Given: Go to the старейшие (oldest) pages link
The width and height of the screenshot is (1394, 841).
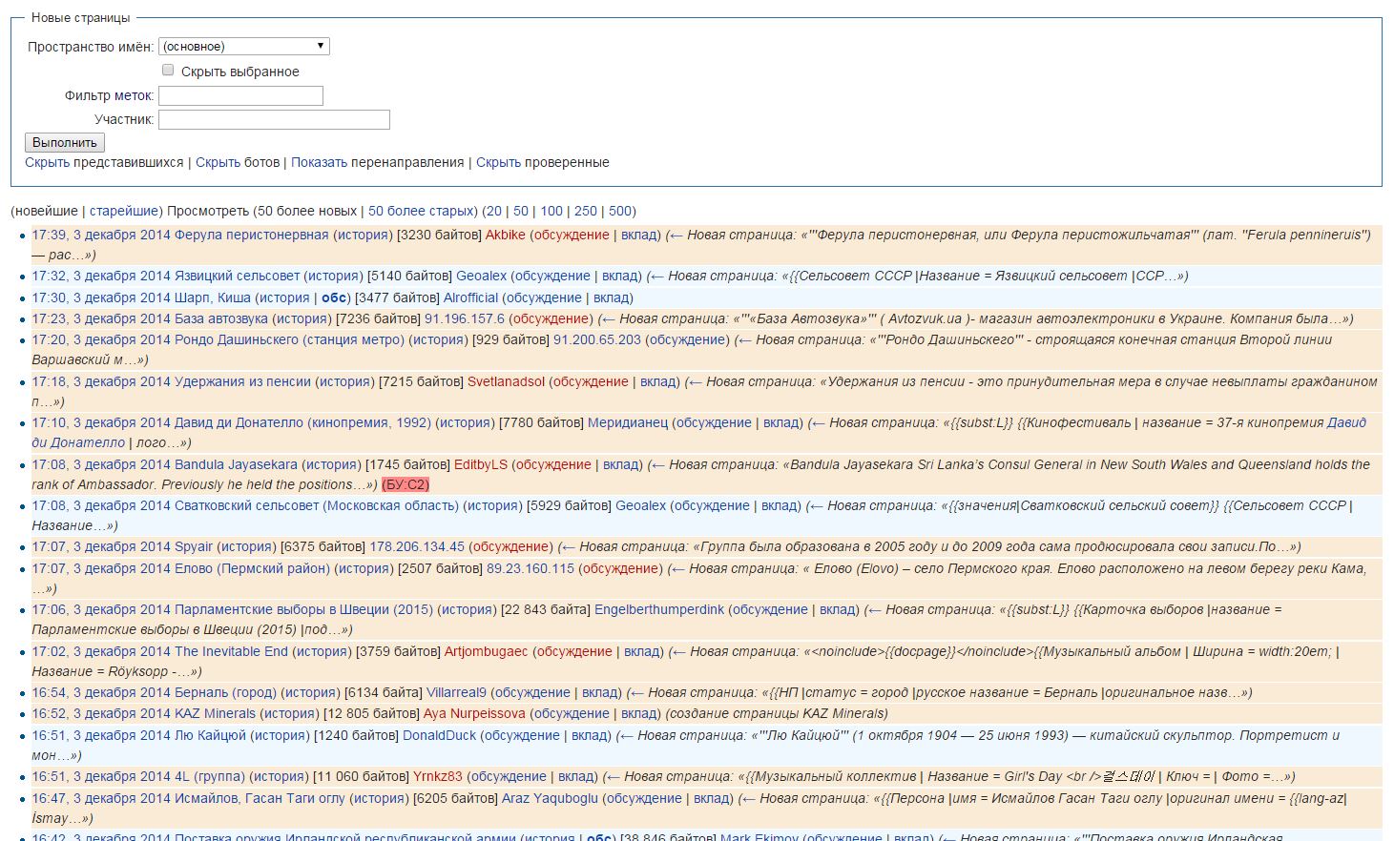Looking at the screenshot, I should click(124, 211).
